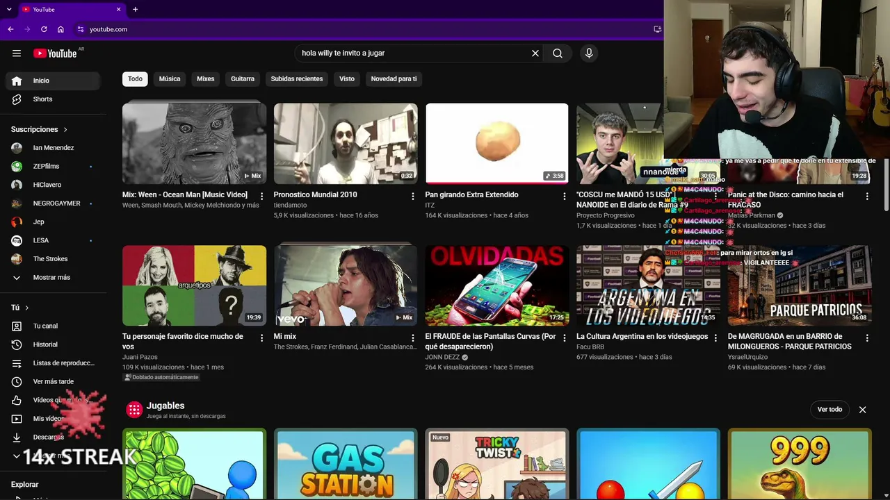
Task: Open Pan girando Extra Extendido thumbnail
Action: (497, 143)
